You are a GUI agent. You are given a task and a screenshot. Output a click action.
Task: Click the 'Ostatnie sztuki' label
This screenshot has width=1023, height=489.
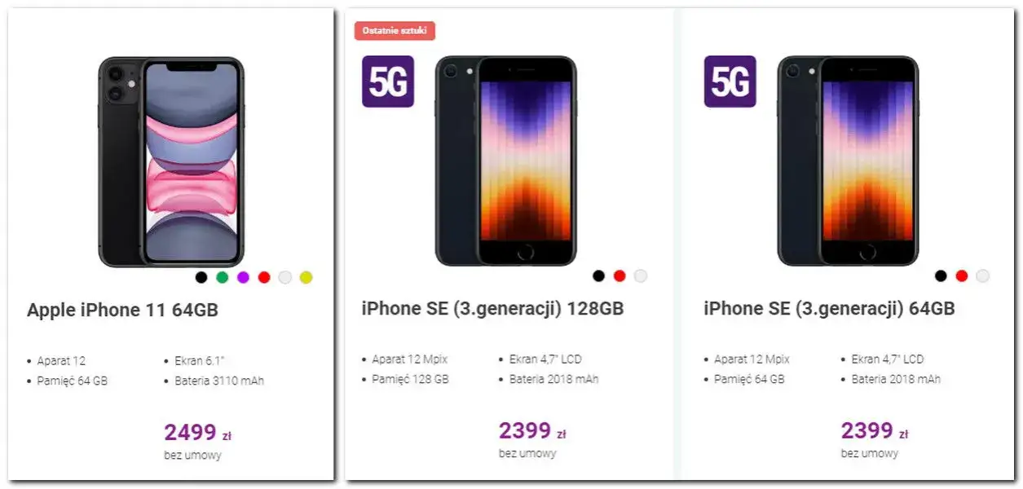click(395, 30)
